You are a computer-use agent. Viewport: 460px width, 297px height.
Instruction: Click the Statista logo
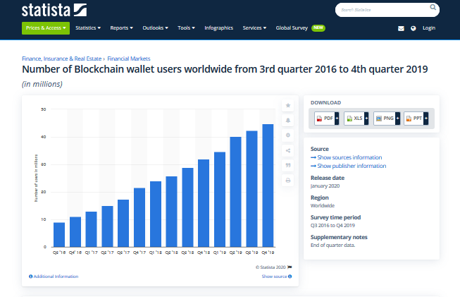(54, 10)
